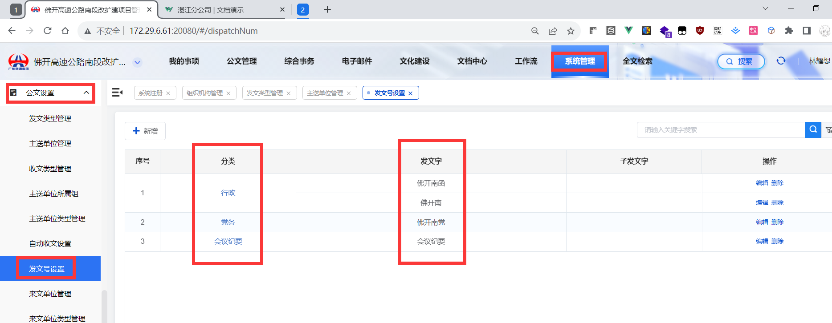Close the 湛江分公司 browser tab
The height and width of the screenshot is (323, 832).
click(282, 9)
